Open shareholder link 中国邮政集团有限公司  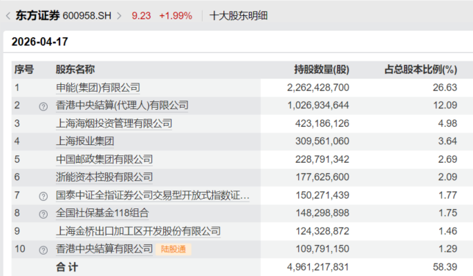pyautogui.click(x=104, y=159)
